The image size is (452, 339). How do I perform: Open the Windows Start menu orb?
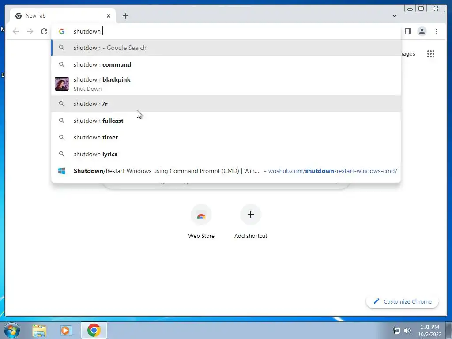pos(12,330)
